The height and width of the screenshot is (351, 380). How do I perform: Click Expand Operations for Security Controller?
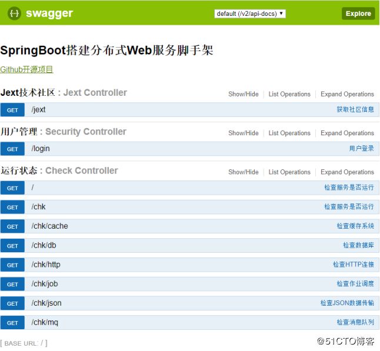347,133
